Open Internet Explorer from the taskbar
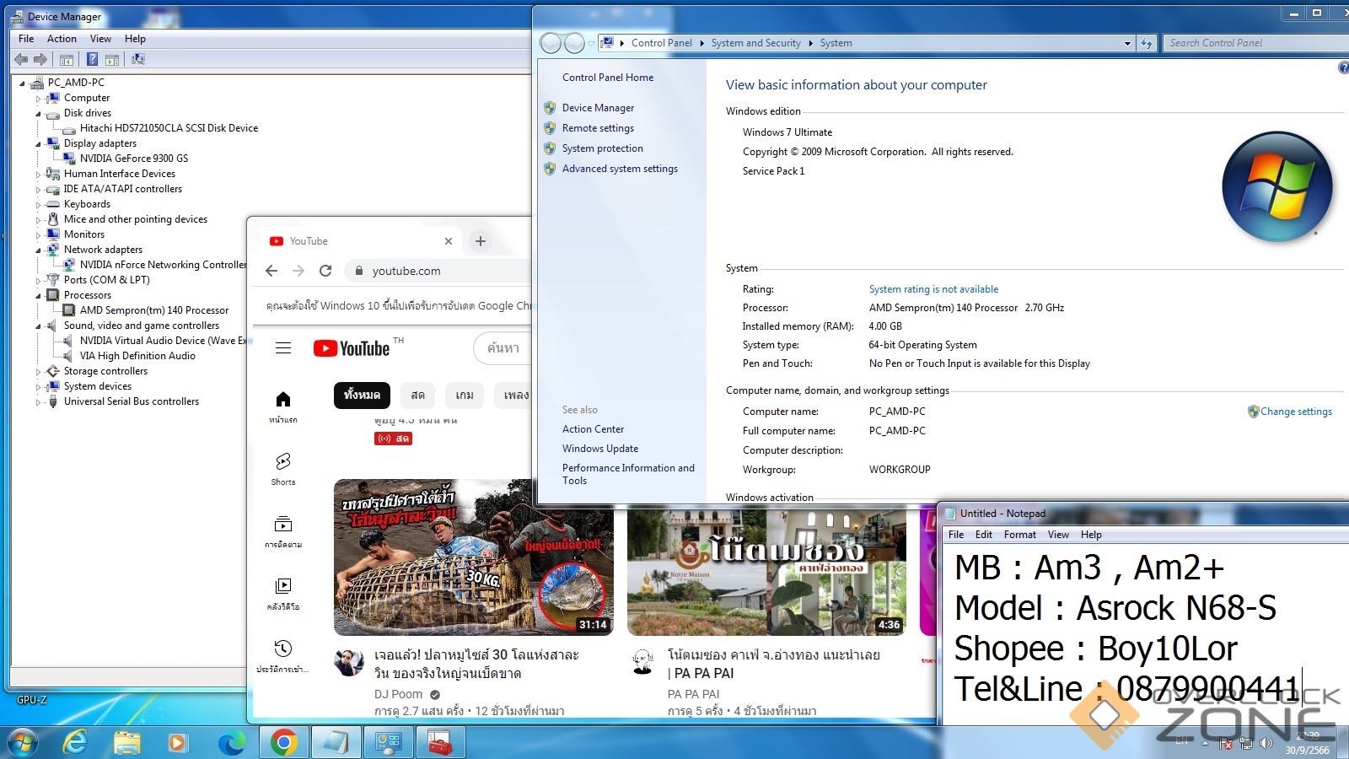This screenshot has width=1349, height=759. pyautogui.click(x=76, y=742)
